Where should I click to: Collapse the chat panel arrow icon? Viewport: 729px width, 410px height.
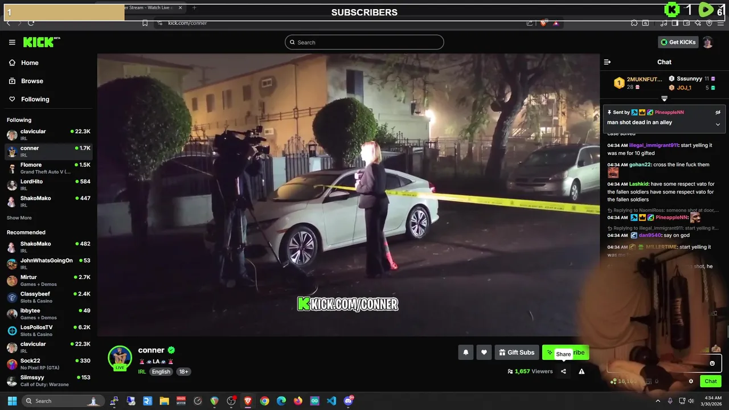(x=607, y=62)
